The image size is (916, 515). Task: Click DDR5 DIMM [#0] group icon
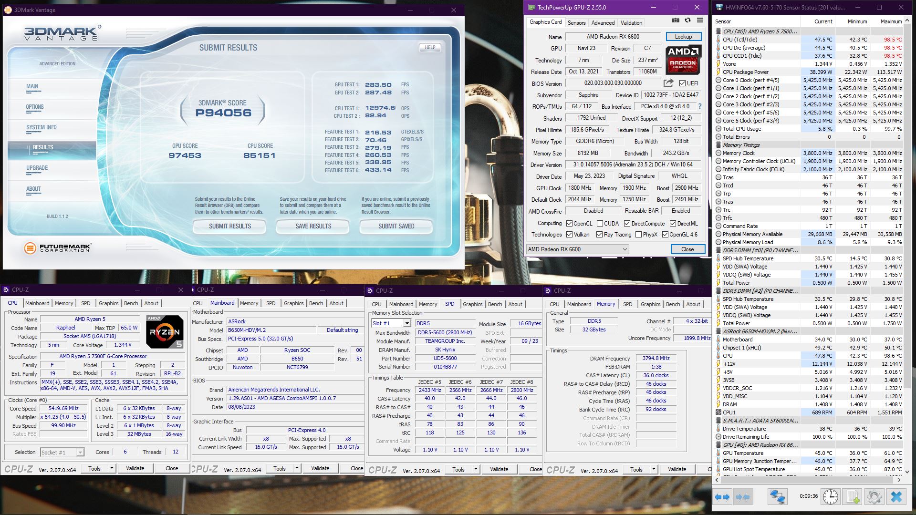click(x=718, y=250)
